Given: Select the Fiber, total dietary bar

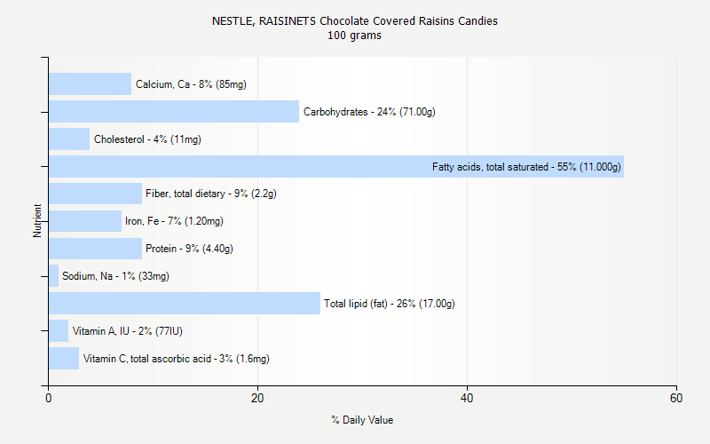Looking at the screenshot, I should click(x=95, y=194).
